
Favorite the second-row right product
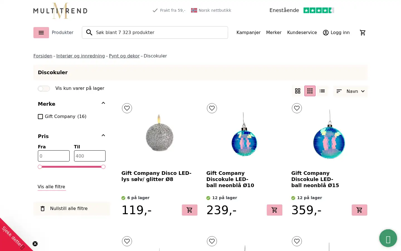[x=297, y=241]
